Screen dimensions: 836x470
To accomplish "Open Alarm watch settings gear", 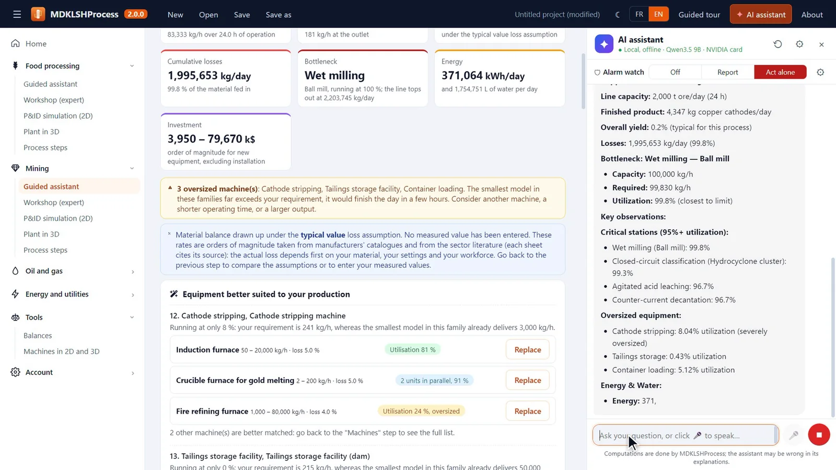I will click(x=820, y=72).
